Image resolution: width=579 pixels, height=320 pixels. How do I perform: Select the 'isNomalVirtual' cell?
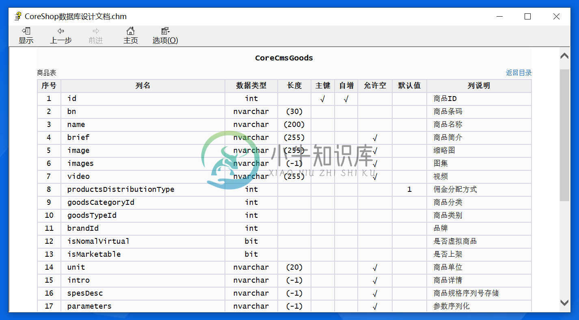click(x=143, y=241)
